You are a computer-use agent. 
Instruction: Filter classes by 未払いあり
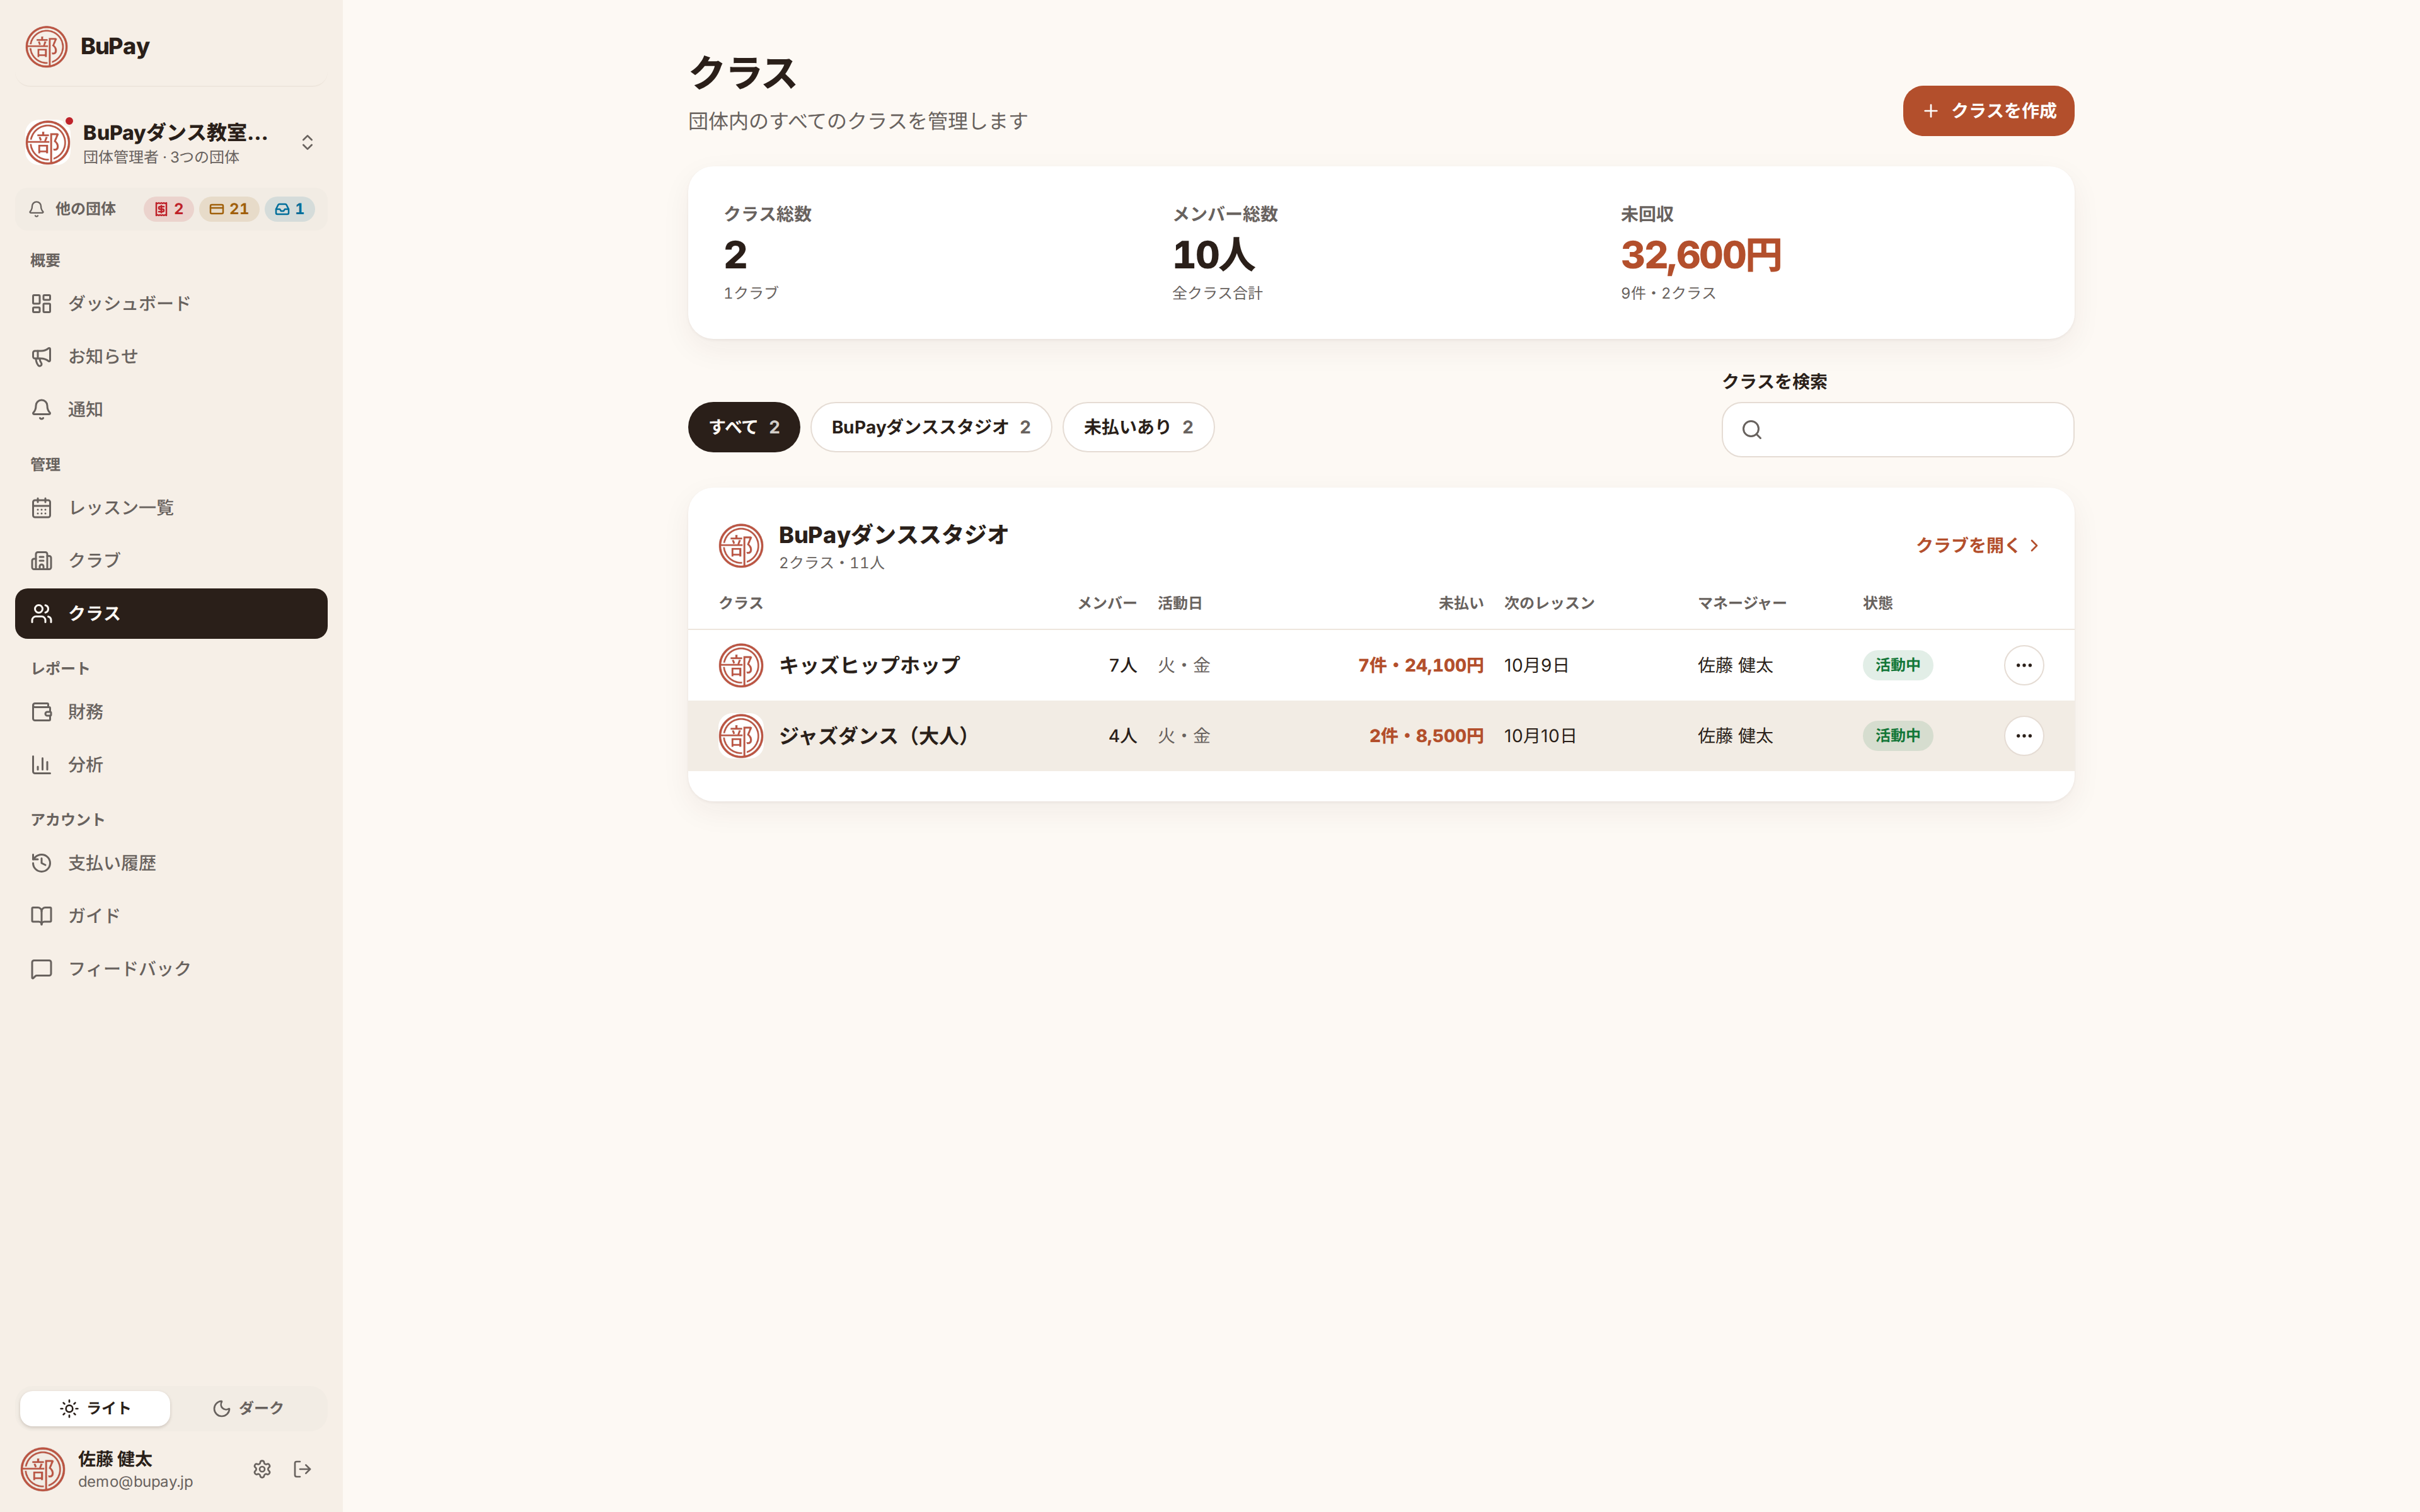1138,427
